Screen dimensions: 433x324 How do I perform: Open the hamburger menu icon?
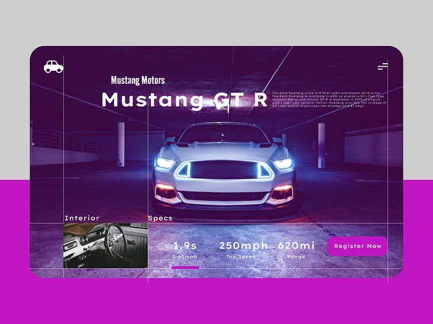pyautogui.click(x=382, y=66)
